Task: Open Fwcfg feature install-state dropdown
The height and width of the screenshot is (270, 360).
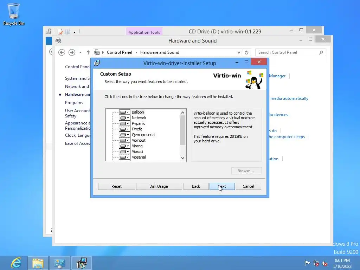Action: click(125, 129)
